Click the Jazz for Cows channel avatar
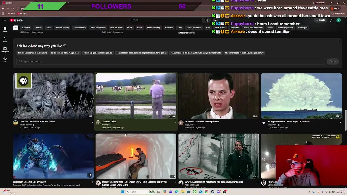Screen dimensions: 347x195 coord(98,123)
